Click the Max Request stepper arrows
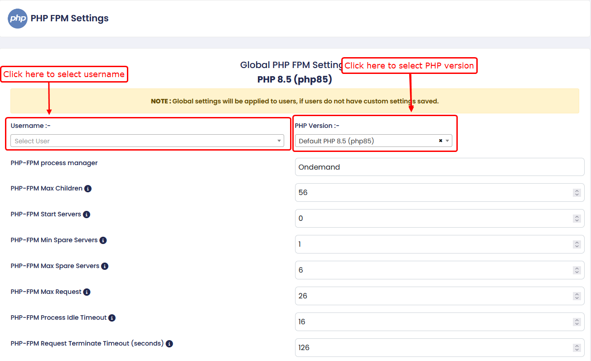This screenshot has height=361, width=591. [576, 296]
